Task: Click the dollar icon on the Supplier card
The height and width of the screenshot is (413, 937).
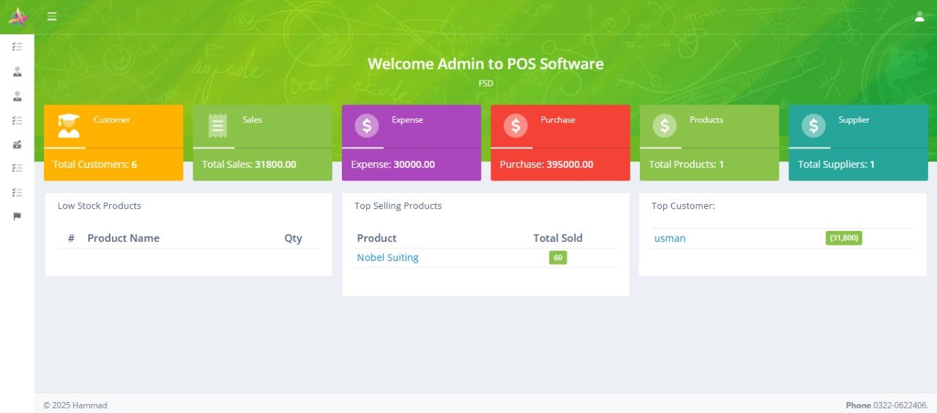Action: coord(813,126)
